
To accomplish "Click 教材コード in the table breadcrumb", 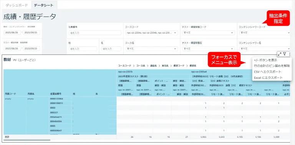I will (x=179, y=66).
